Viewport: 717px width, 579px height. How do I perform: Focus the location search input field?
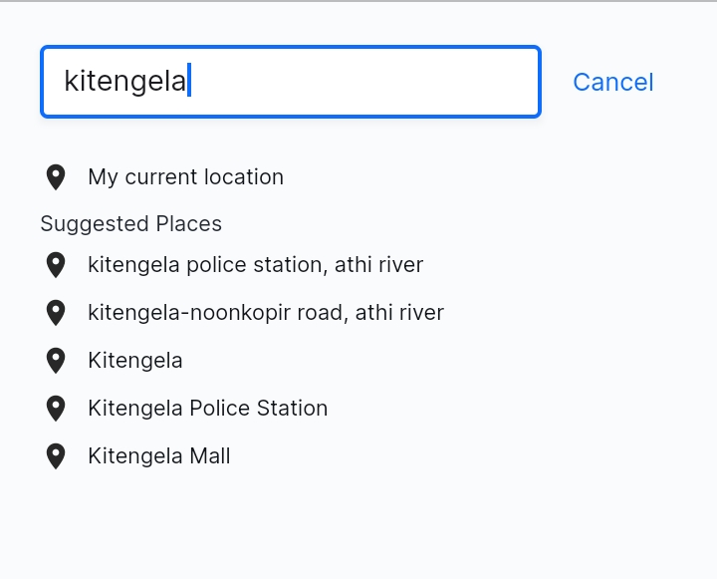coord(291,82)
